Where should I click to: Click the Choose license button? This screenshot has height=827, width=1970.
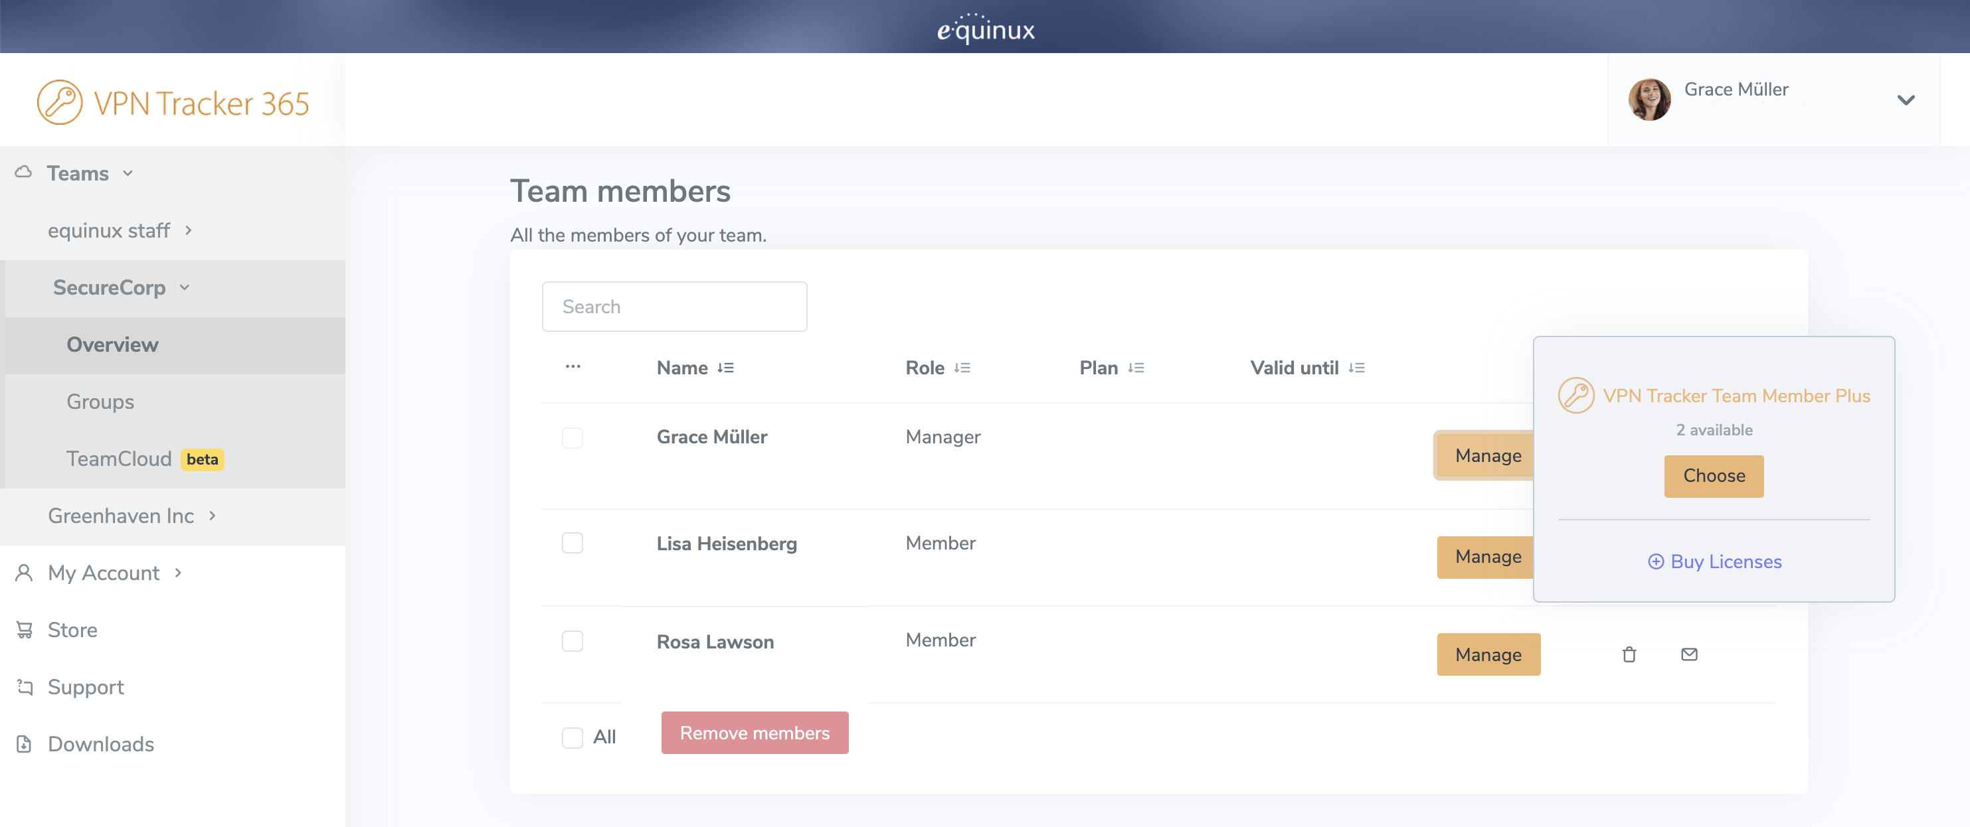pyautogui.click(x=1714, y=476)
